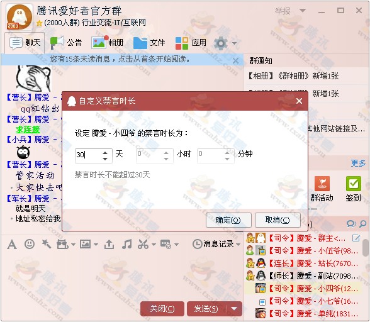The height and width of the screenshot is (322, 370).
Task: Switch to the 聊天 chat tab
Action: coord(25,43)
